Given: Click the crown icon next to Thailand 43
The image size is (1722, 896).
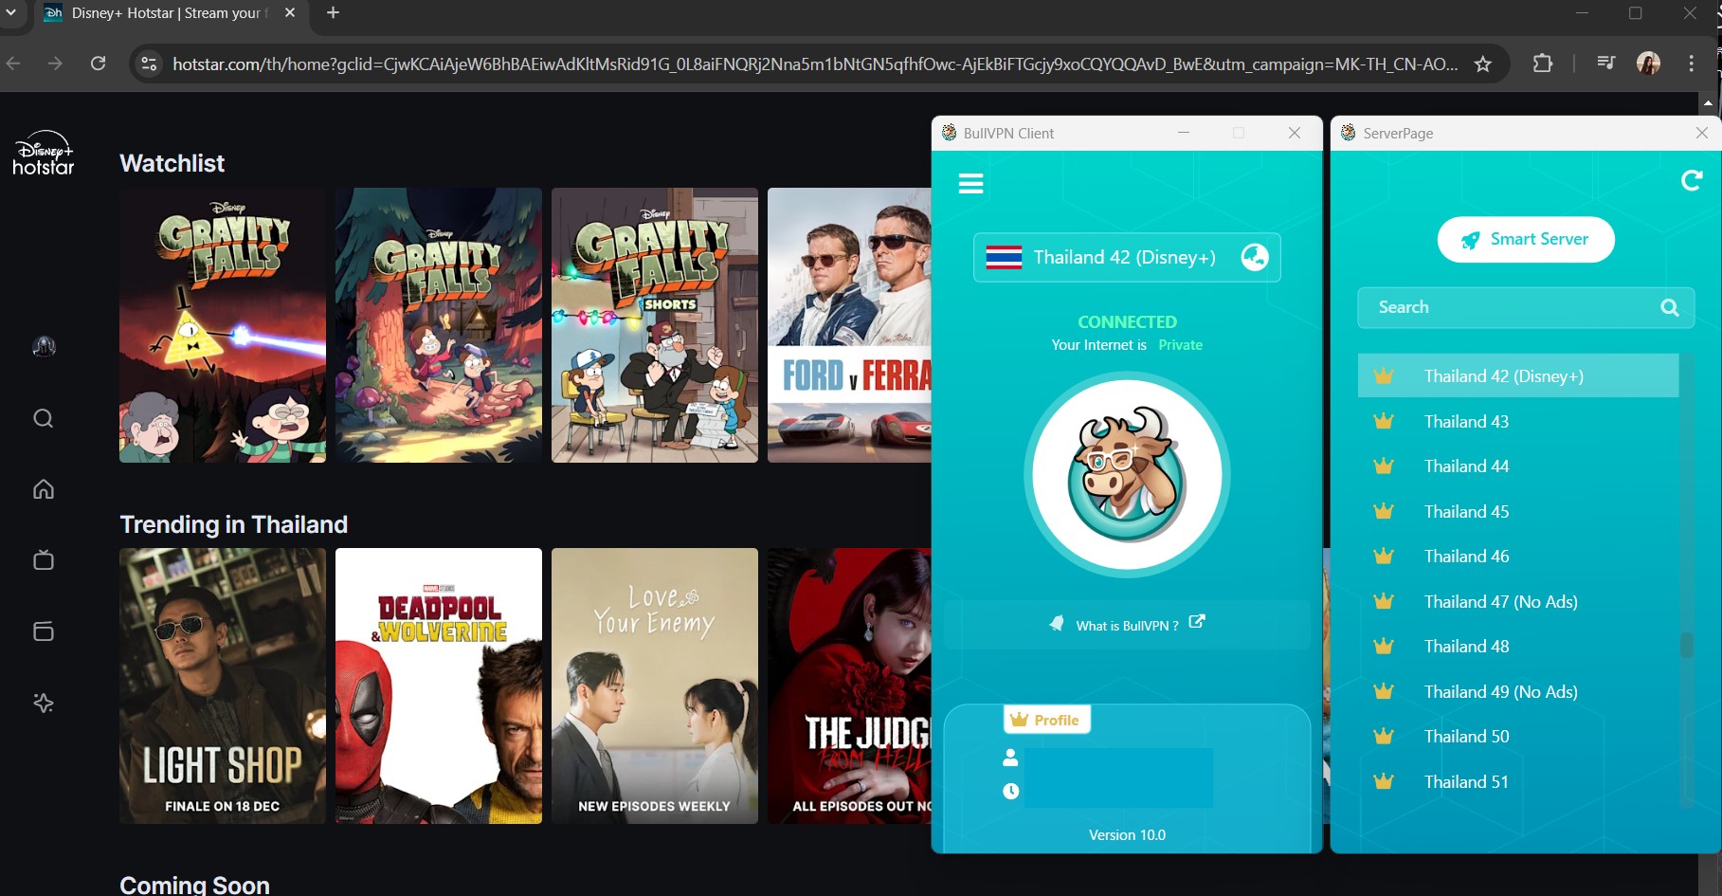Looking at the screenshot, I should (1384, 421).
